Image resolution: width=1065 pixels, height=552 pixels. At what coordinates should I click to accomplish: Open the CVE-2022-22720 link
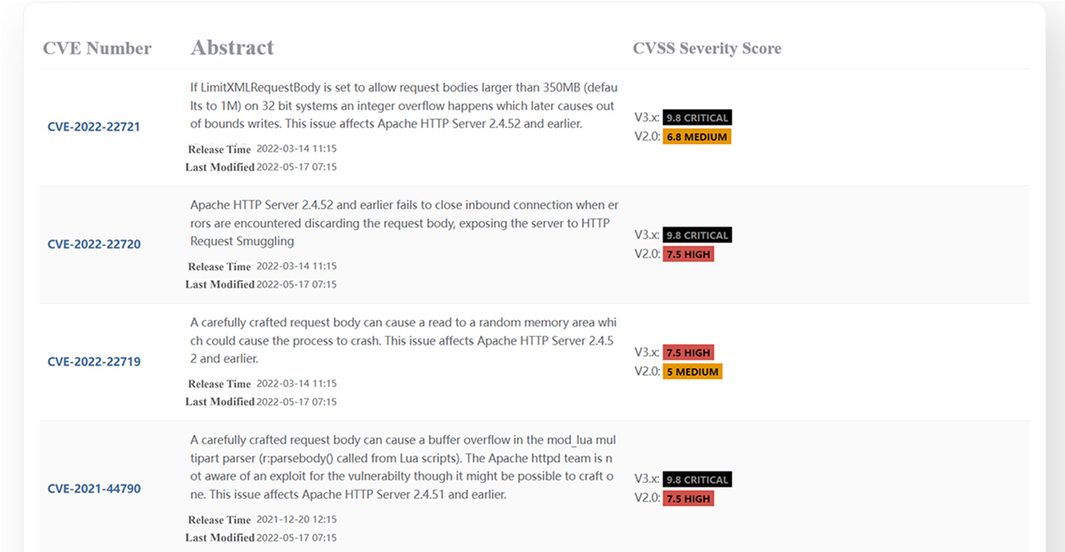[94, 244]
